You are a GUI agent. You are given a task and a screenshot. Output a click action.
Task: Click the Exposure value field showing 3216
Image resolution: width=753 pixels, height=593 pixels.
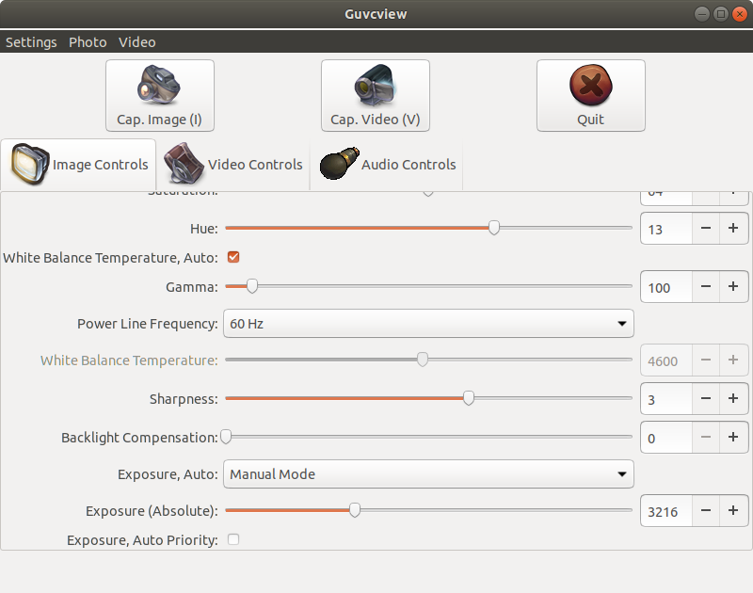pyautogui.click(x=666, y=511)
